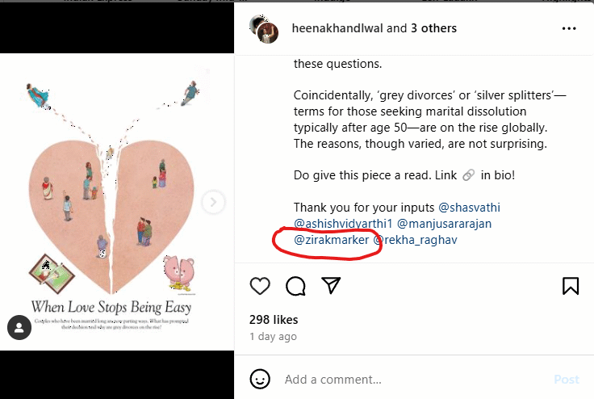Save post with bookmark icon

(x=570, y=286)
